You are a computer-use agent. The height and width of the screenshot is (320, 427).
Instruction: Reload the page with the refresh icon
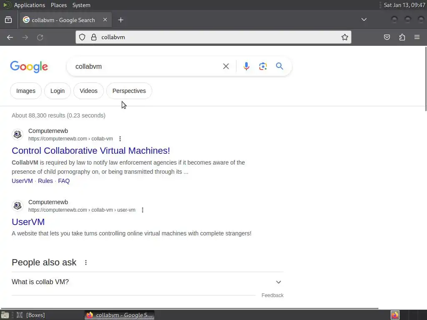40,37
